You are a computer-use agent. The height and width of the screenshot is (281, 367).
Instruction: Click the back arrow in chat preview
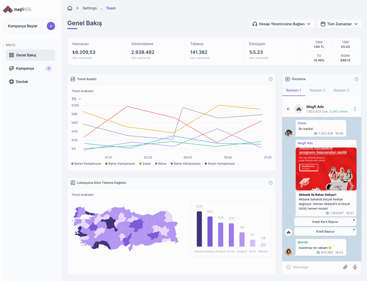point(288,109)
